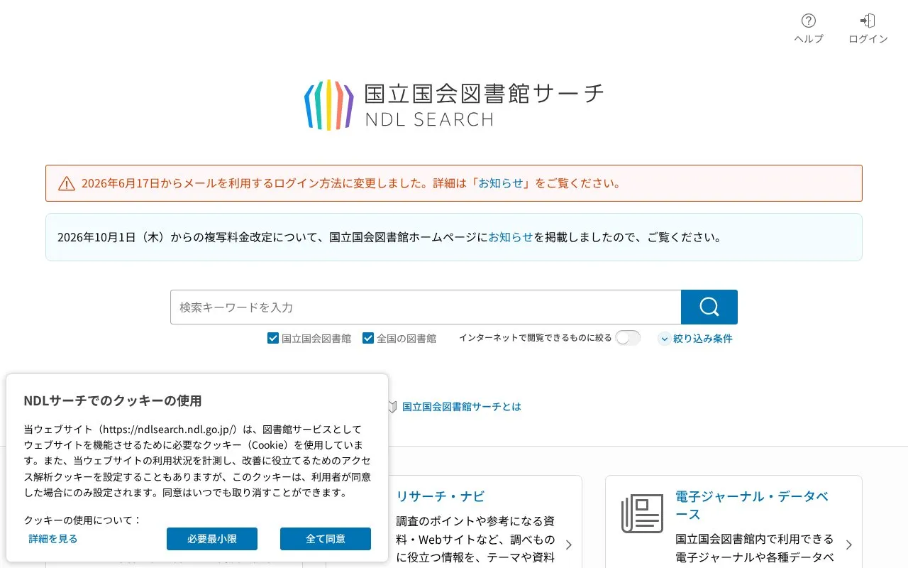Image resolution: width=908 pixels, height=568 pixels.
Task: Click the magnifier search button
Action: pyautogui.click(x=709, y=307)
